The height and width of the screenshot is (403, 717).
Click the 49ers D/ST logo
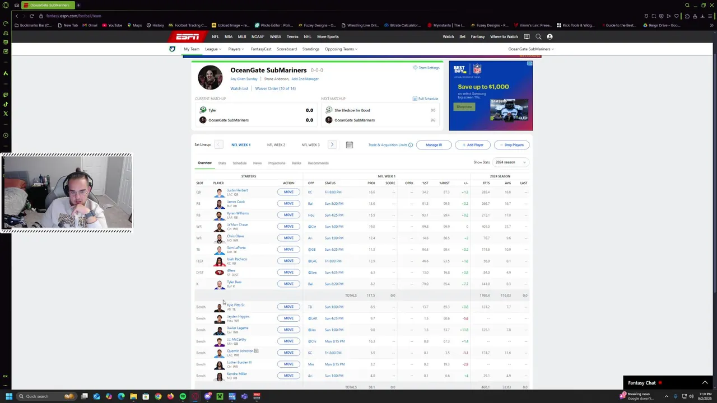tap(220, 273)
